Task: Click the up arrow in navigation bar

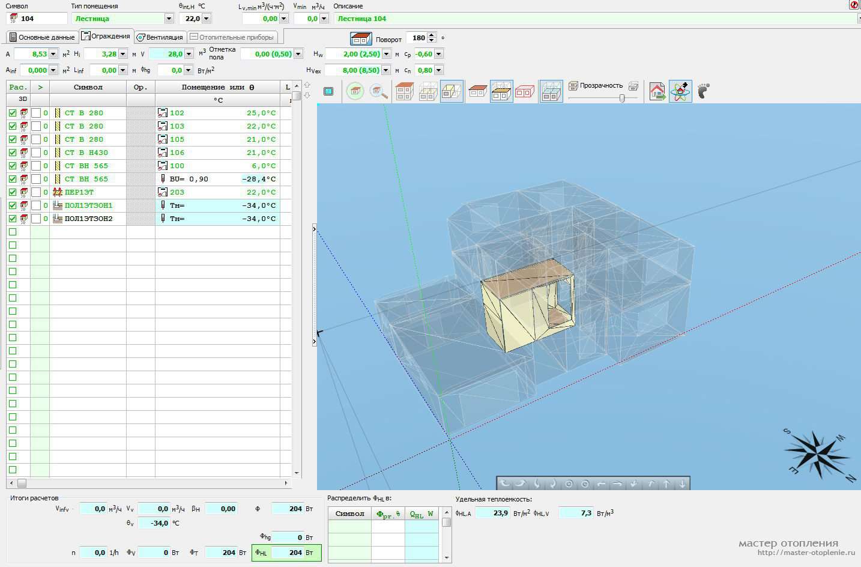Action: click(x=666, y=484)
